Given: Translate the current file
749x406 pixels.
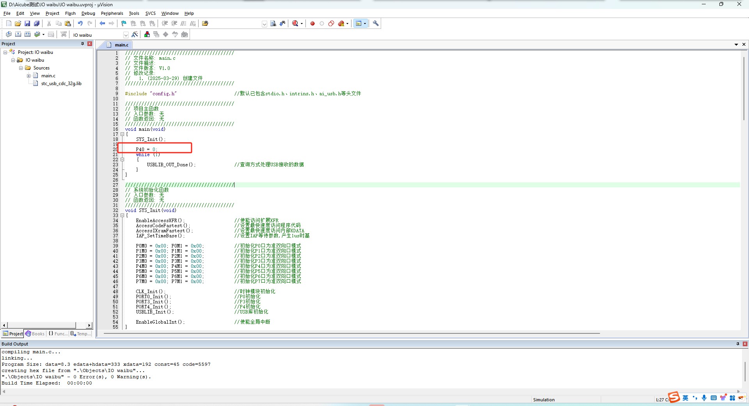Looking at the screenshot, I should coord(9,34).
